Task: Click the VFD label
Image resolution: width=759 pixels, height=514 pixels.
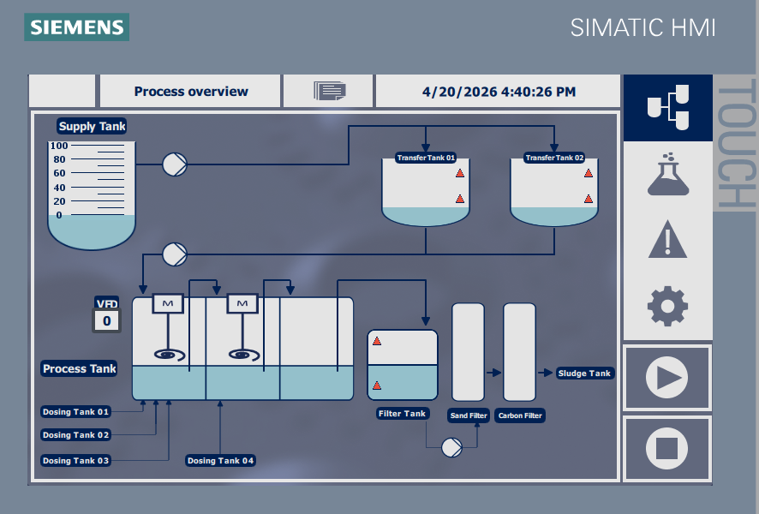Action: click(x=107, y=303)
